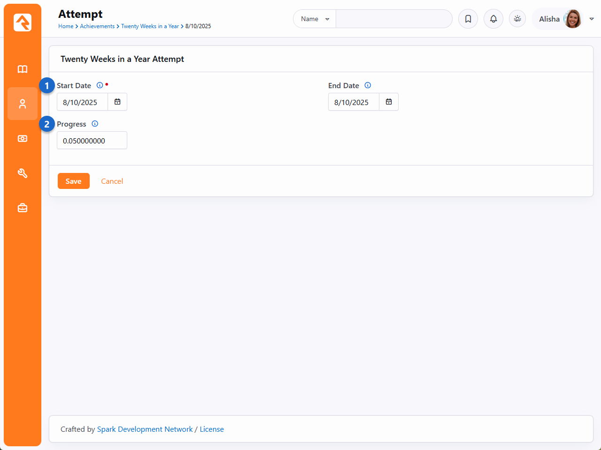Click the header search text box

click(x=393, y=19)
